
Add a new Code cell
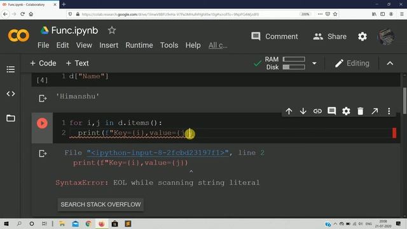(x=43, y=63)
